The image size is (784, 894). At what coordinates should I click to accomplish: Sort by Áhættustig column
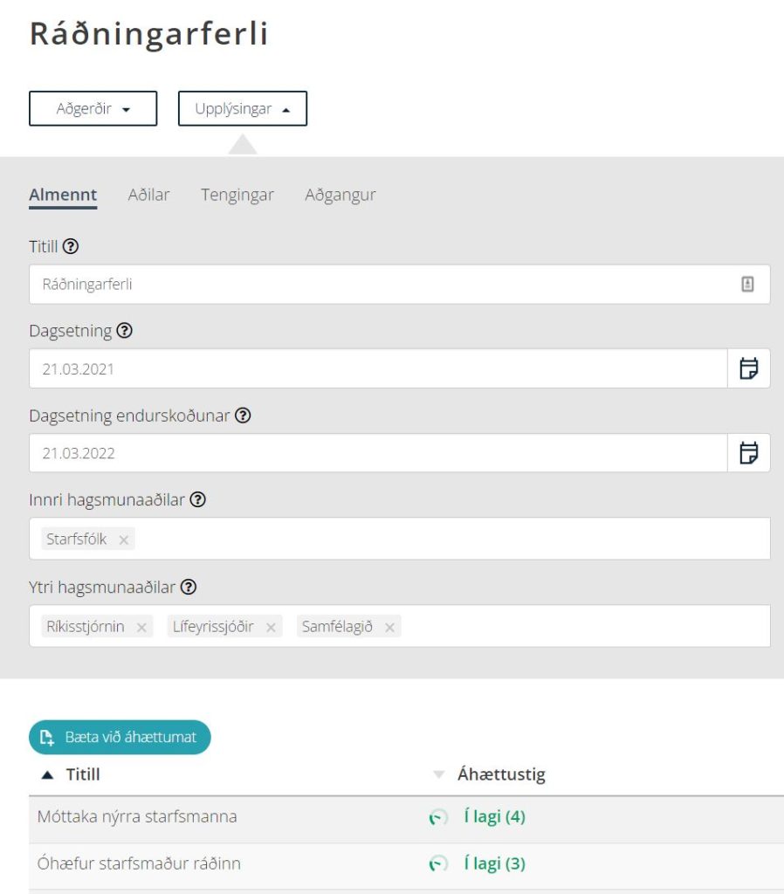tap(501, 774)
